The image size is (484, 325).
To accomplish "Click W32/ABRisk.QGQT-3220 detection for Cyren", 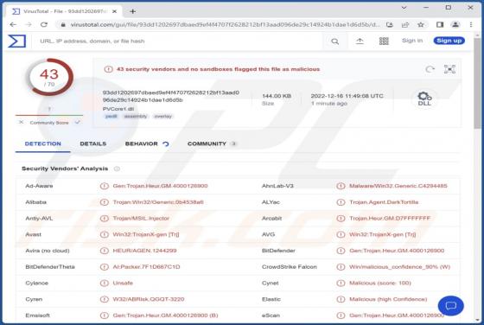I will click(149, 299).
